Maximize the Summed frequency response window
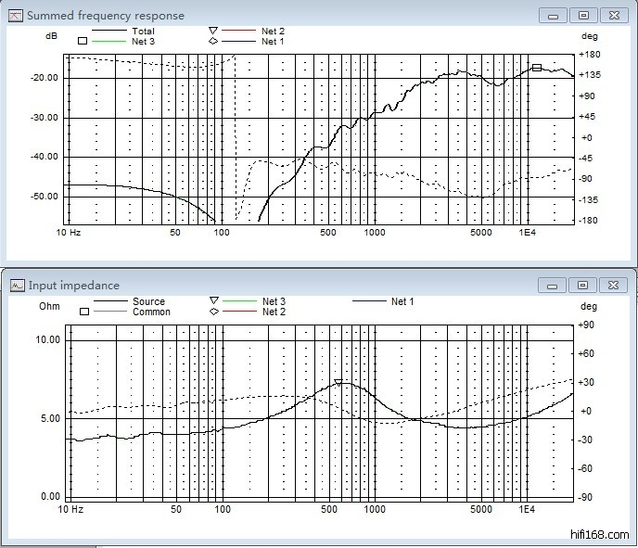Image resolution: width=638 pixels, height=548 pixels. pyautogui.click(x=583, y=15)
